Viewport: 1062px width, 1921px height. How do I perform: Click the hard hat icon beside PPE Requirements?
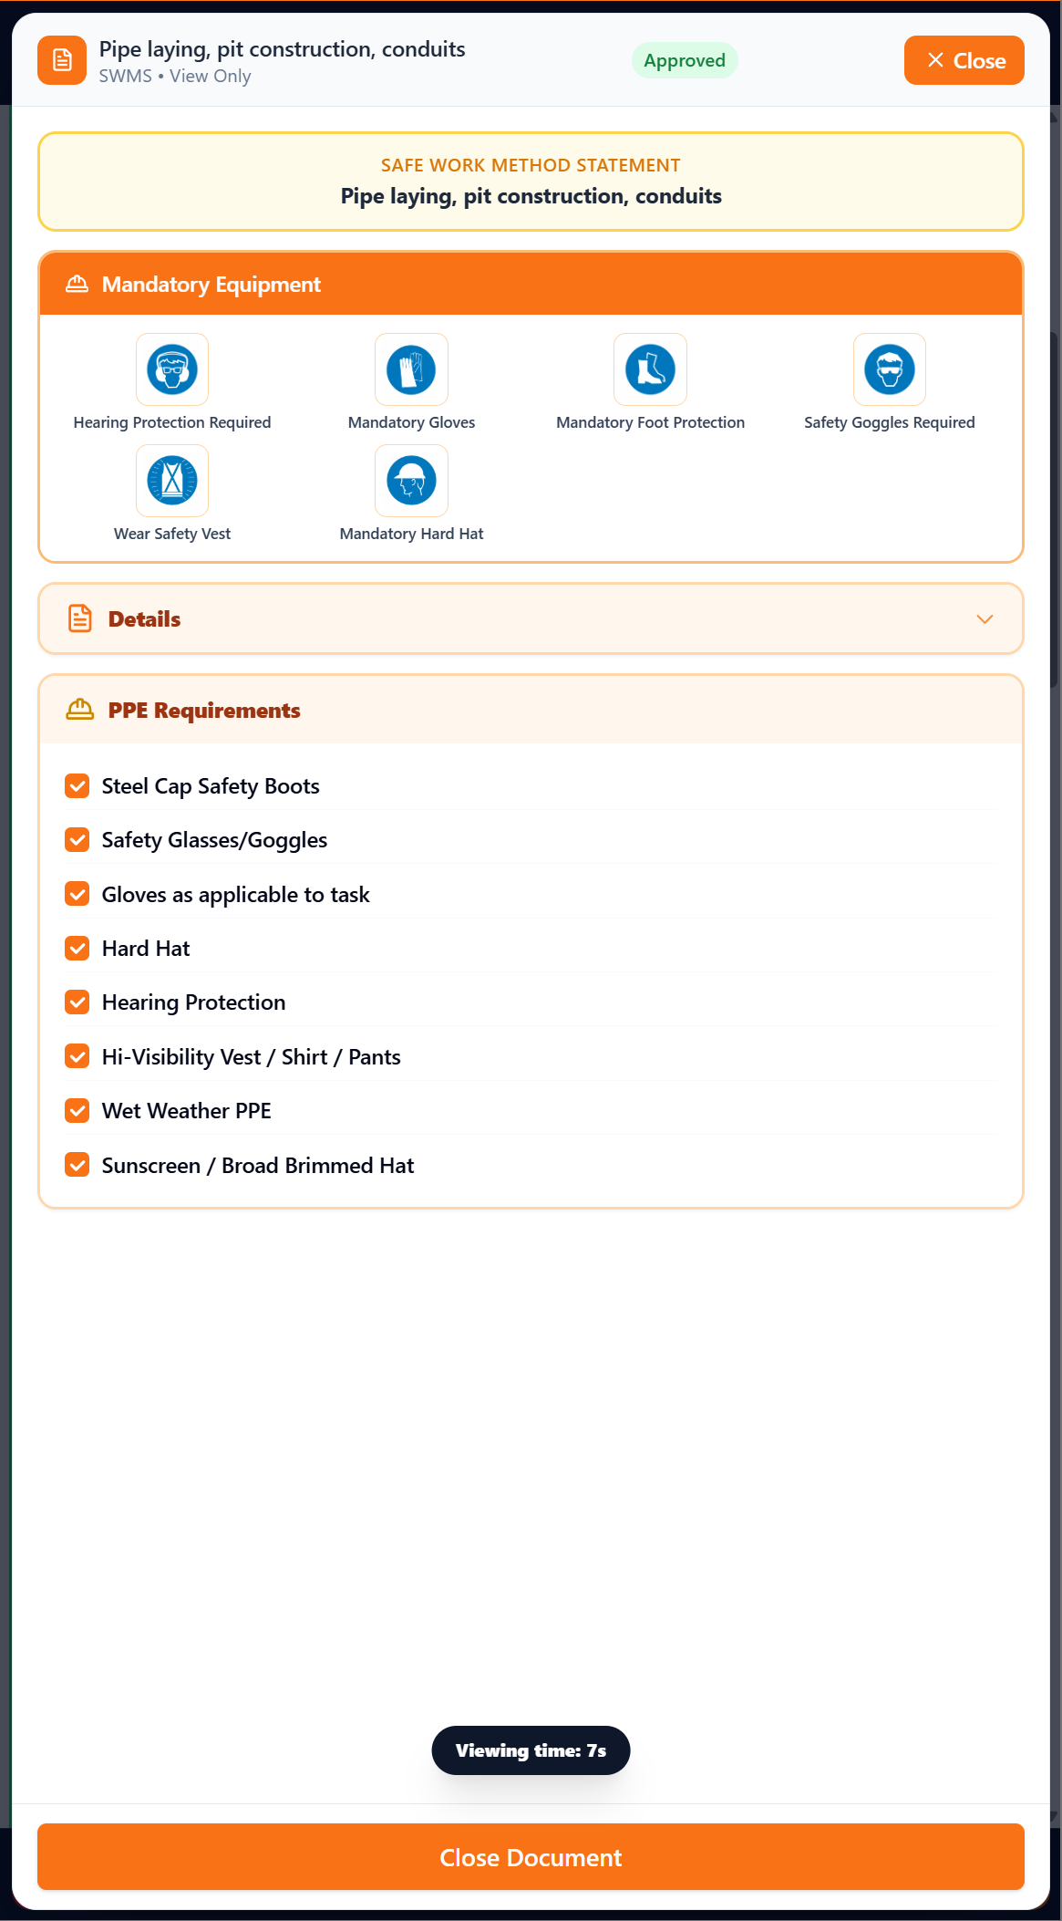pyautogui.click(x=80, y=710)
